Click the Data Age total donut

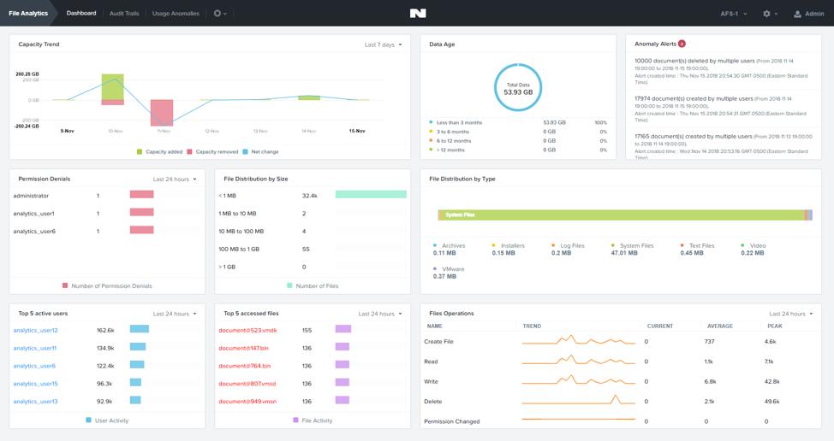(518, 87)
